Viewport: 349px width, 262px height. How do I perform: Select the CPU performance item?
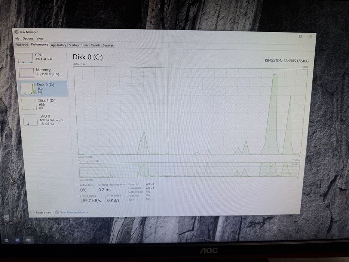pyautogui.click(x=42, y=58)
